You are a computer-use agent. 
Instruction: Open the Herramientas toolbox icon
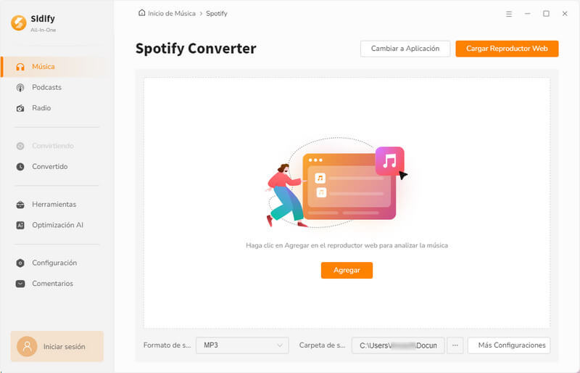[20, 205]
